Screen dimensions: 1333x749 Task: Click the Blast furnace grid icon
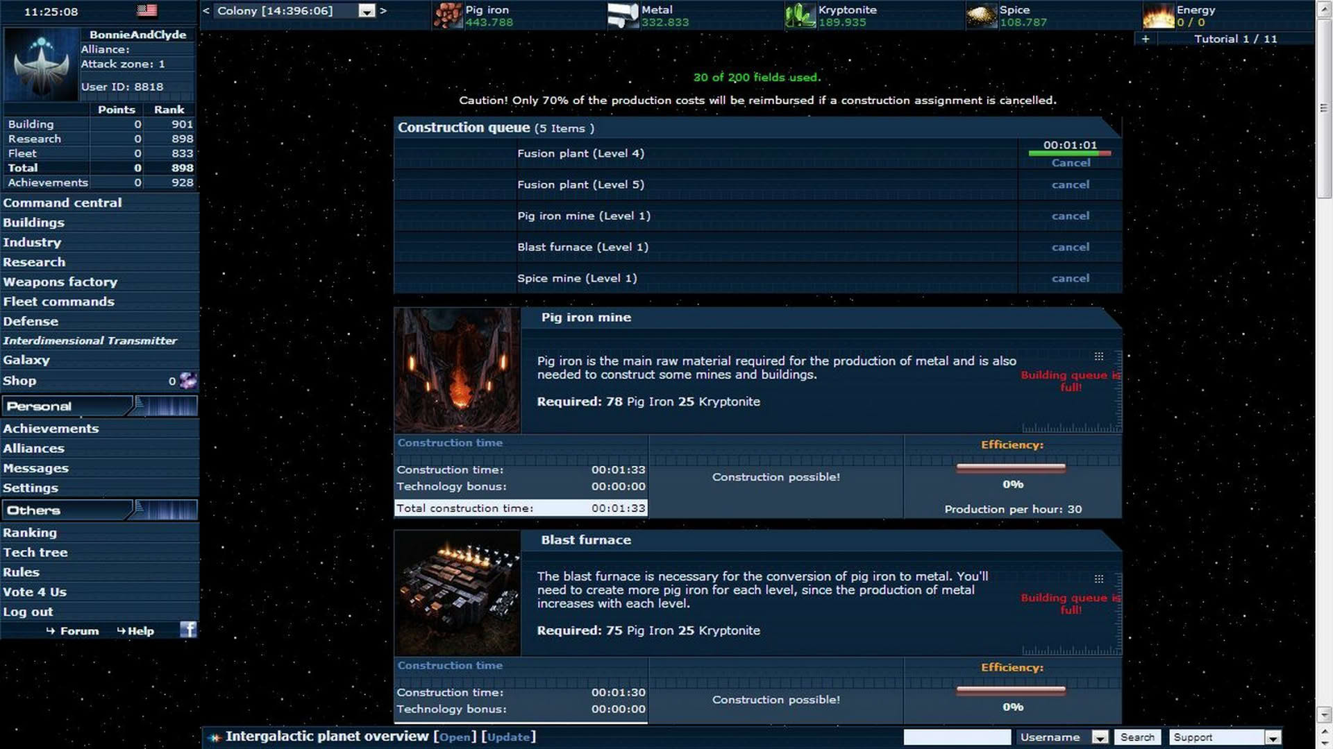coord(1099,579)
